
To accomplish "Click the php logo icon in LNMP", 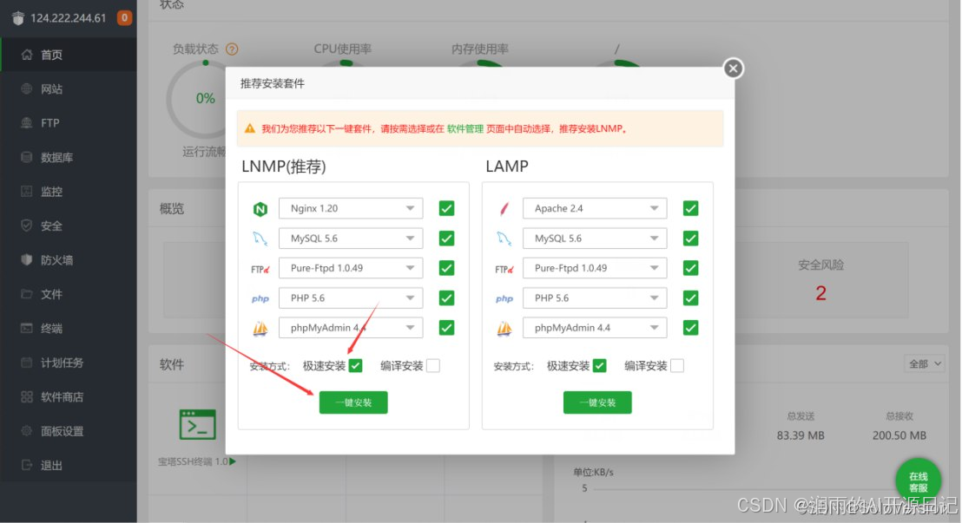I will point(260,298).
